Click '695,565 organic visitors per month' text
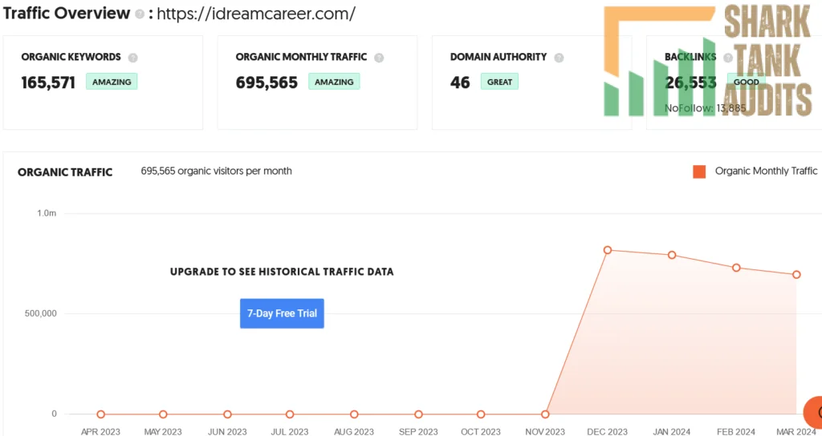Viewport: 822px width, 436px height. click(x=216, y=172)
